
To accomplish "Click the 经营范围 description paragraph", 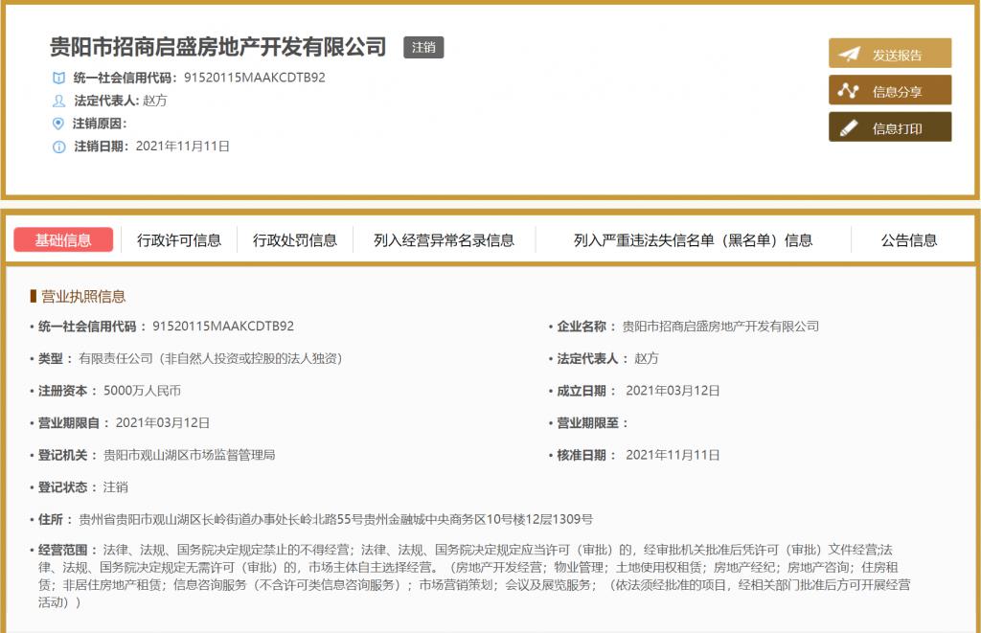I will tap(474, 576).
